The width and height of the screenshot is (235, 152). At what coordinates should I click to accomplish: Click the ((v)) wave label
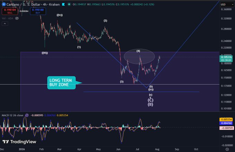pos(151,89)
